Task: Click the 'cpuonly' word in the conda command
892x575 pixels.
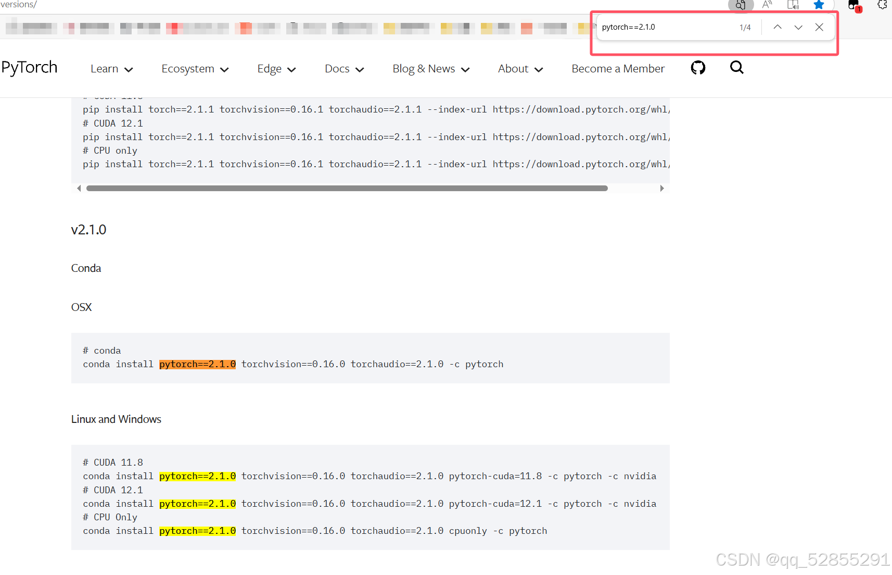Action: (468, 531)
